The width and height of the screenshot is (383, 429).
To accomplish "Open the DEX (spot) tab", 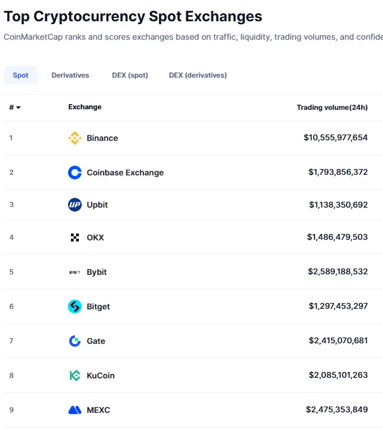I will pyautogui.click(x=130, y=75).
